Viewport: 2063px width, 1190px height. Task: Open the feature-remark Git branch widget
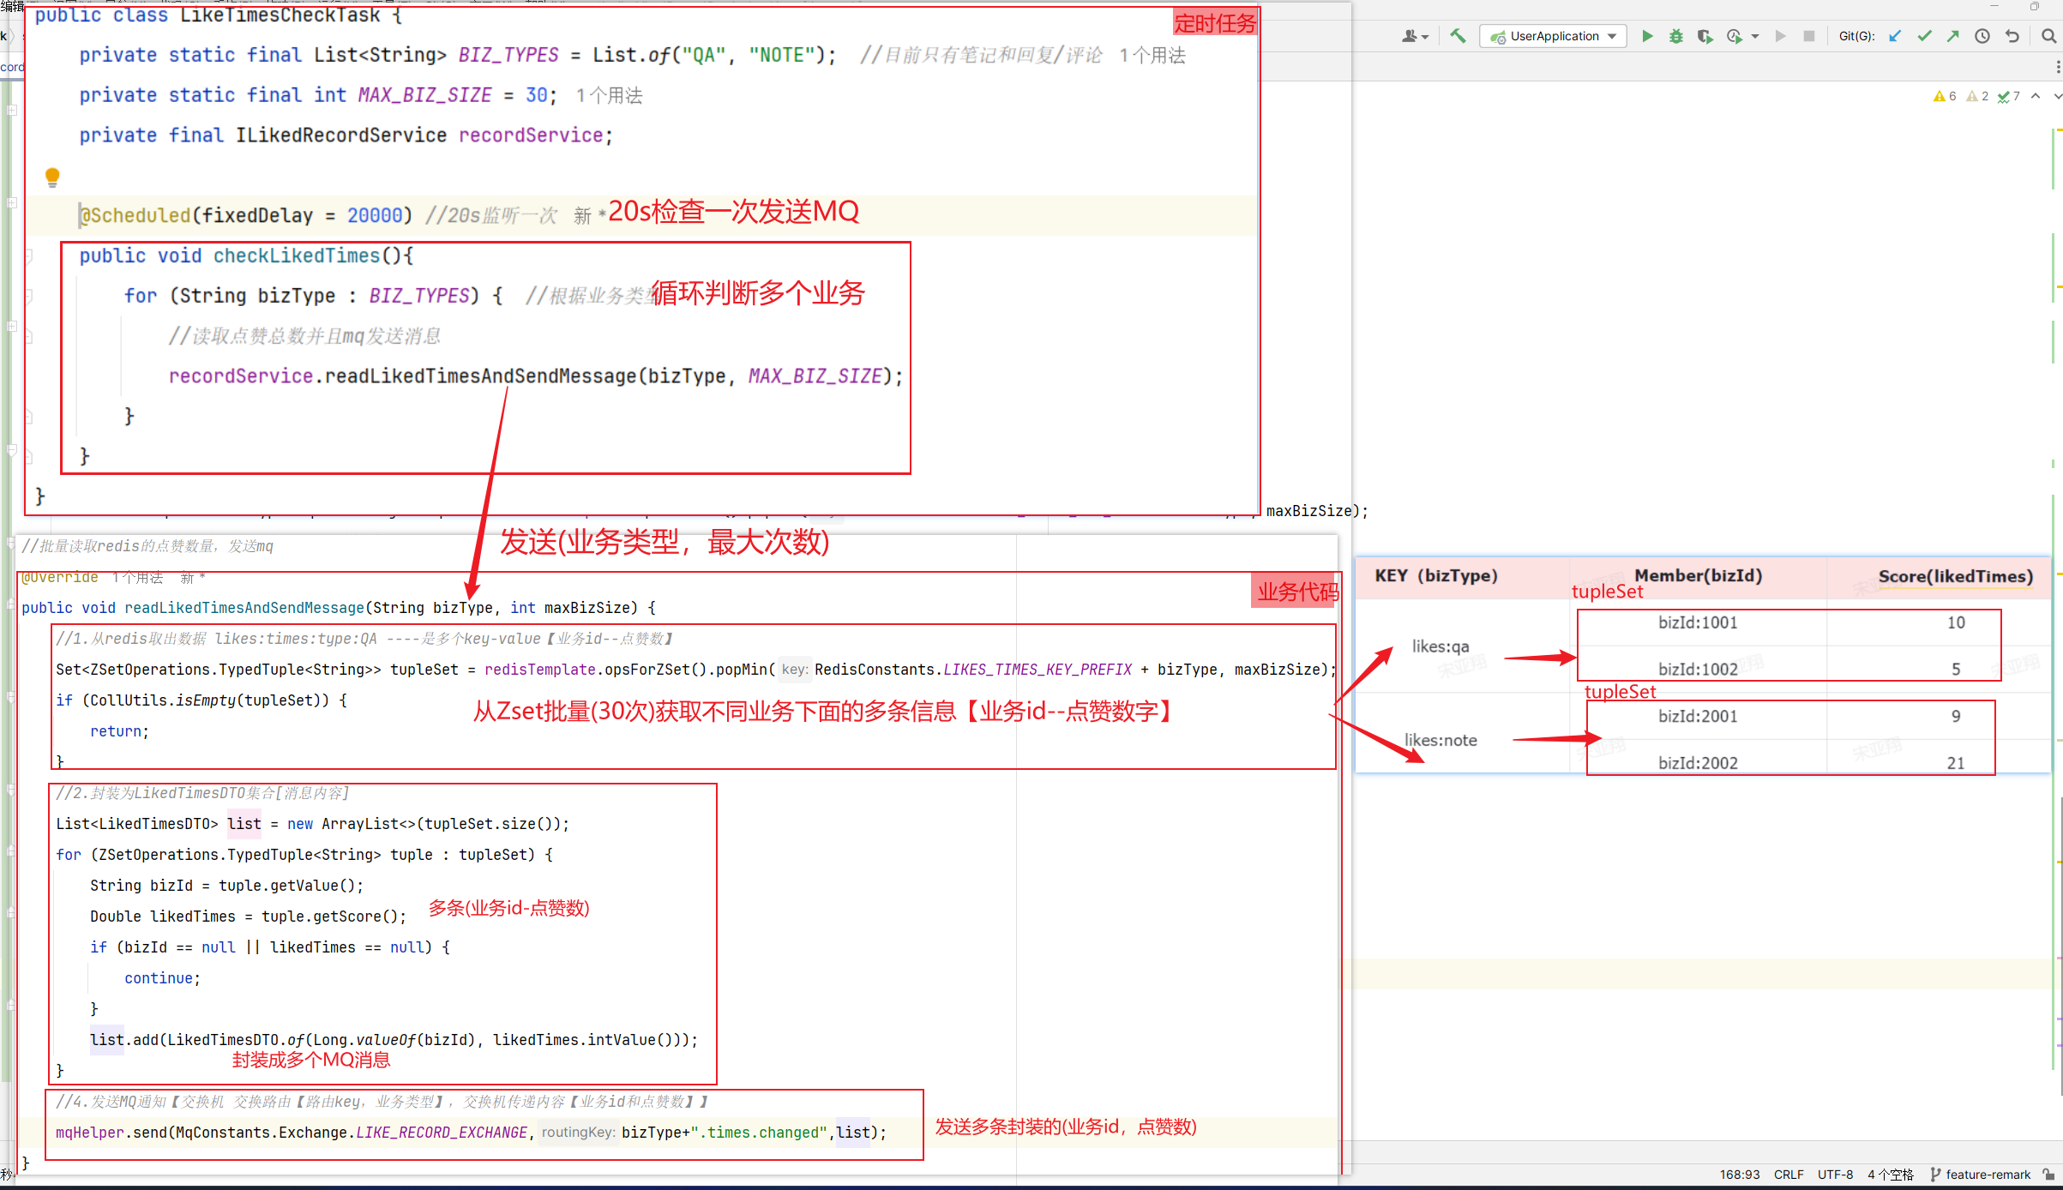pyautogui.click(x=1980, y=1175)
